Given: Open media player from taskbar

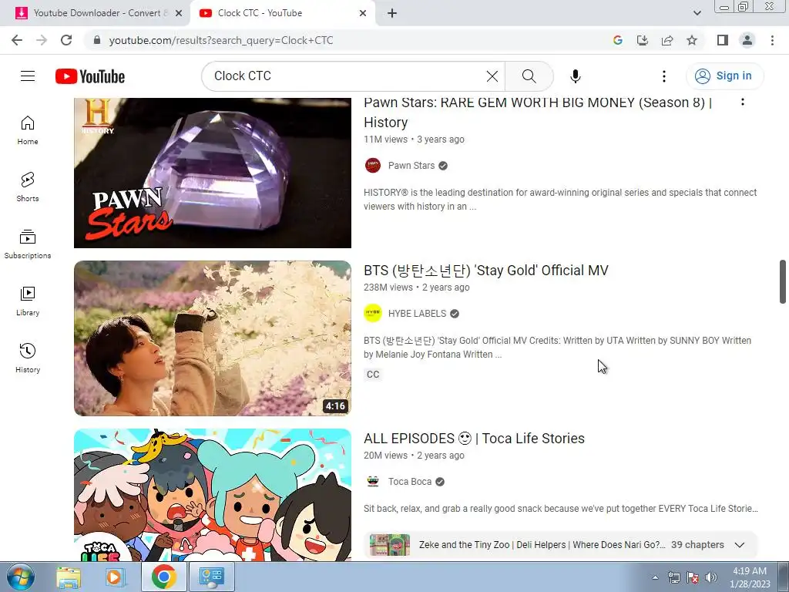Looking at the screenshot, I should (115, 577).
